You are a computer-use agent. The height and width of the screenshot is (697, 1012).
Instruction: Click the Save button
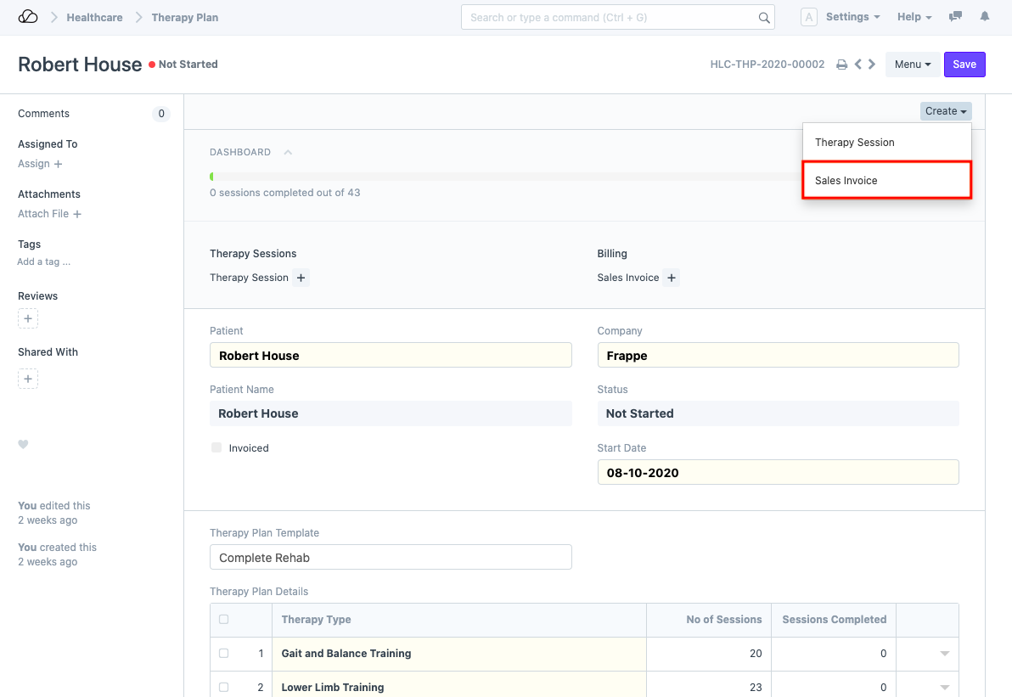(964, 65)
